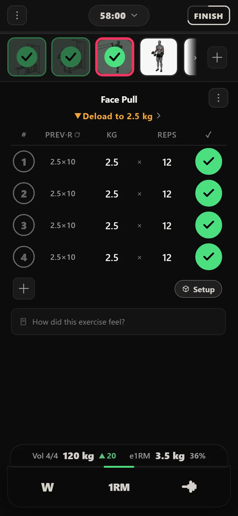
Task: Refresh the PREV·R column icon
Action: 78,135
